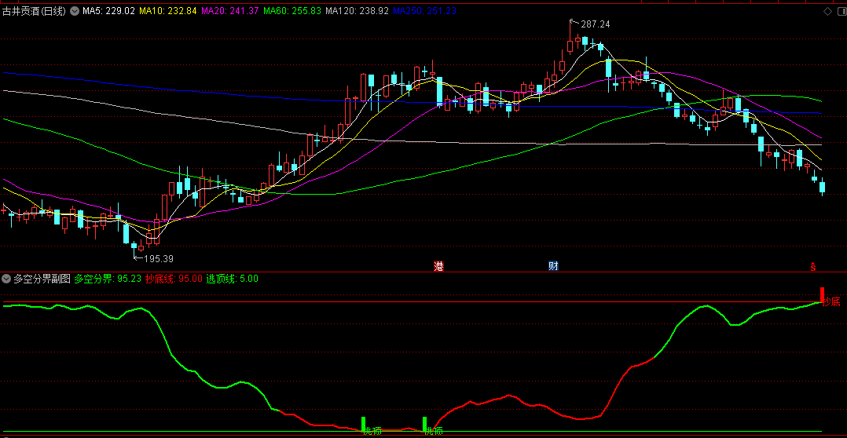Screen dimensions: 847x438
Task: Click the 多空分界副图 indicator name
Action: tap(42, 279)
